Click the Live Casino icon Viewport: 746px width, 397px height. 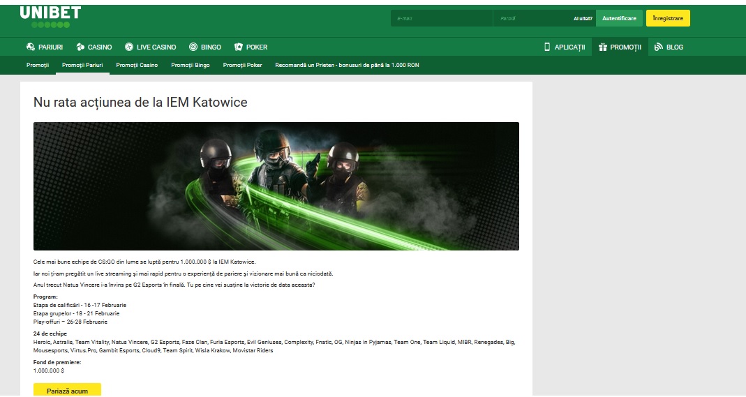point(129,47)
